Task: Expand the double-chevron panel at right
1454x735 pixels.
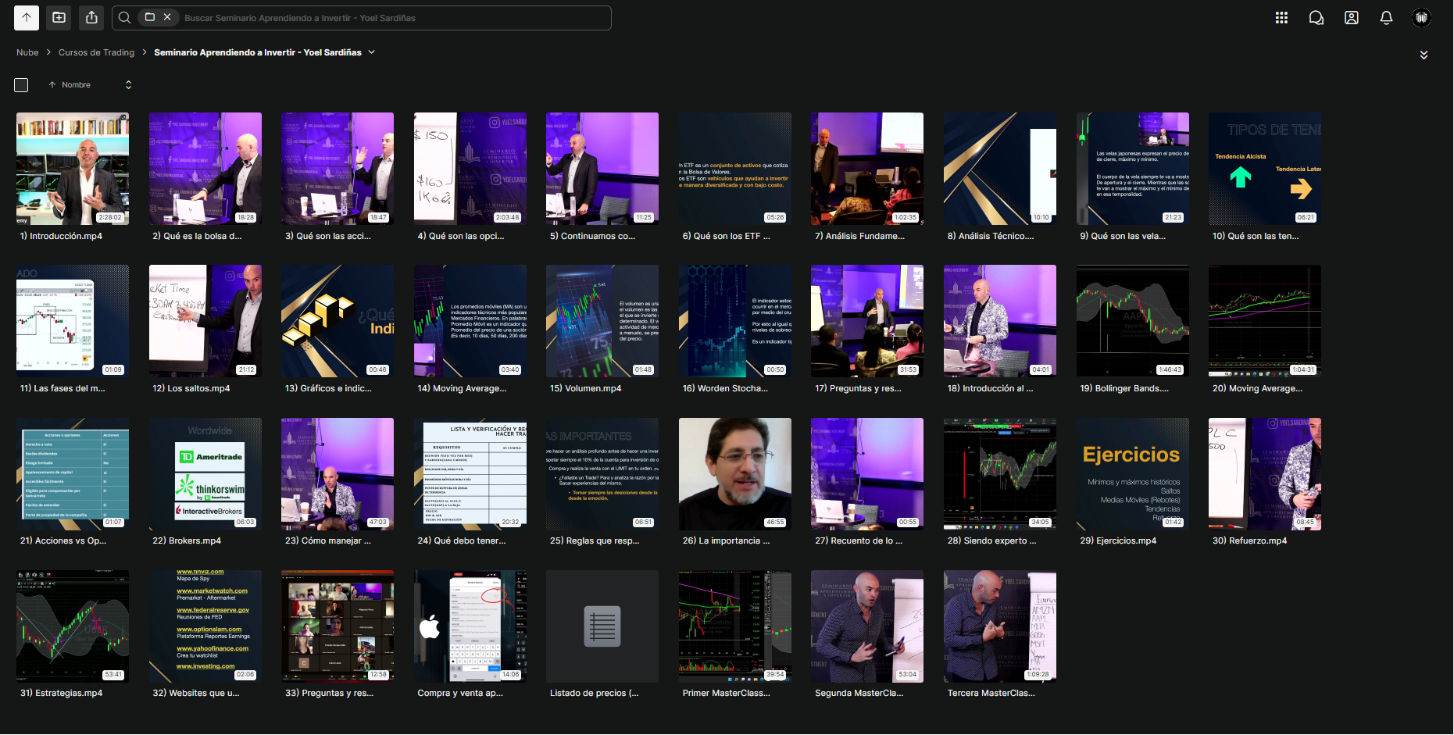Action: point(1424,55)
